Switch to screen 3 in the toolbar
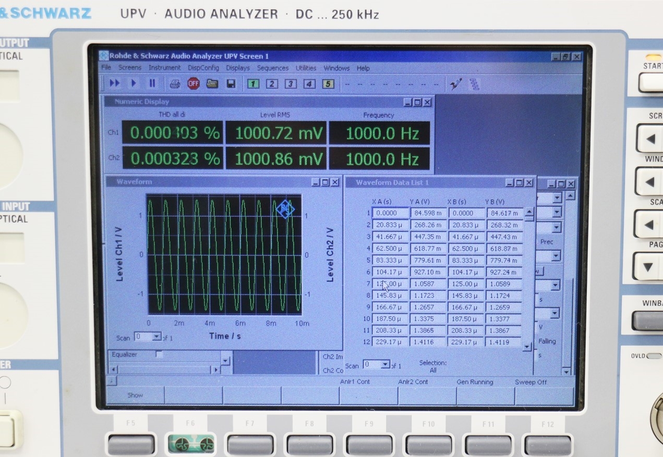663x457 pixels. pos(291,83)
